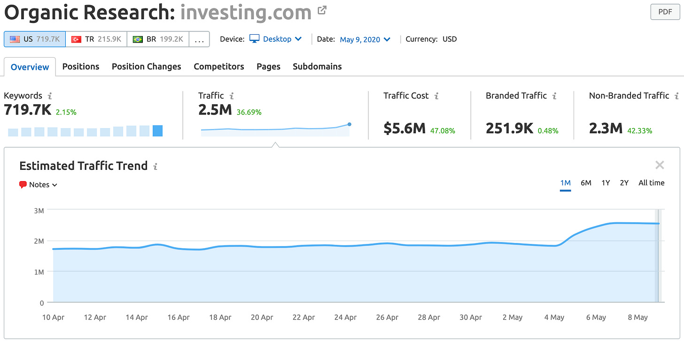Click the 3M y-axis label
The height and width of the screenshot is (341, 684).
pos(39,211)
